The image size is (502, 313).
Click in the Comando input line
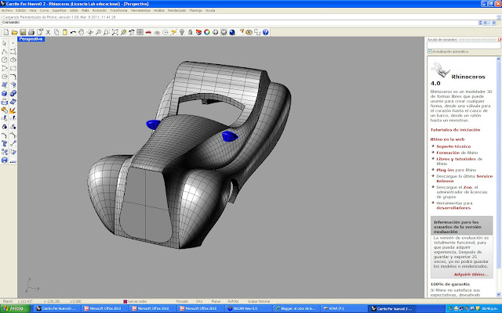240,23
